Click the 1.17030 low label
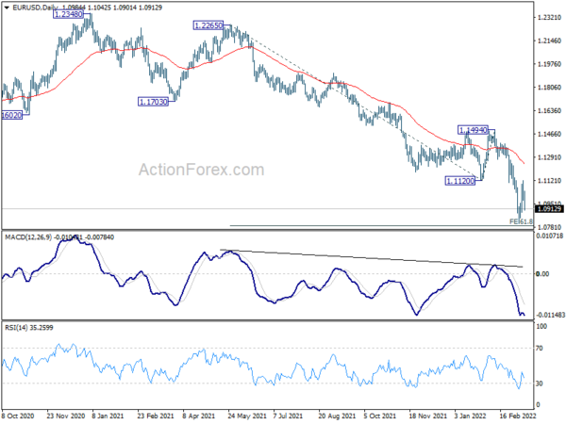Viewport: 566px width, 424px height. [154, 102]
